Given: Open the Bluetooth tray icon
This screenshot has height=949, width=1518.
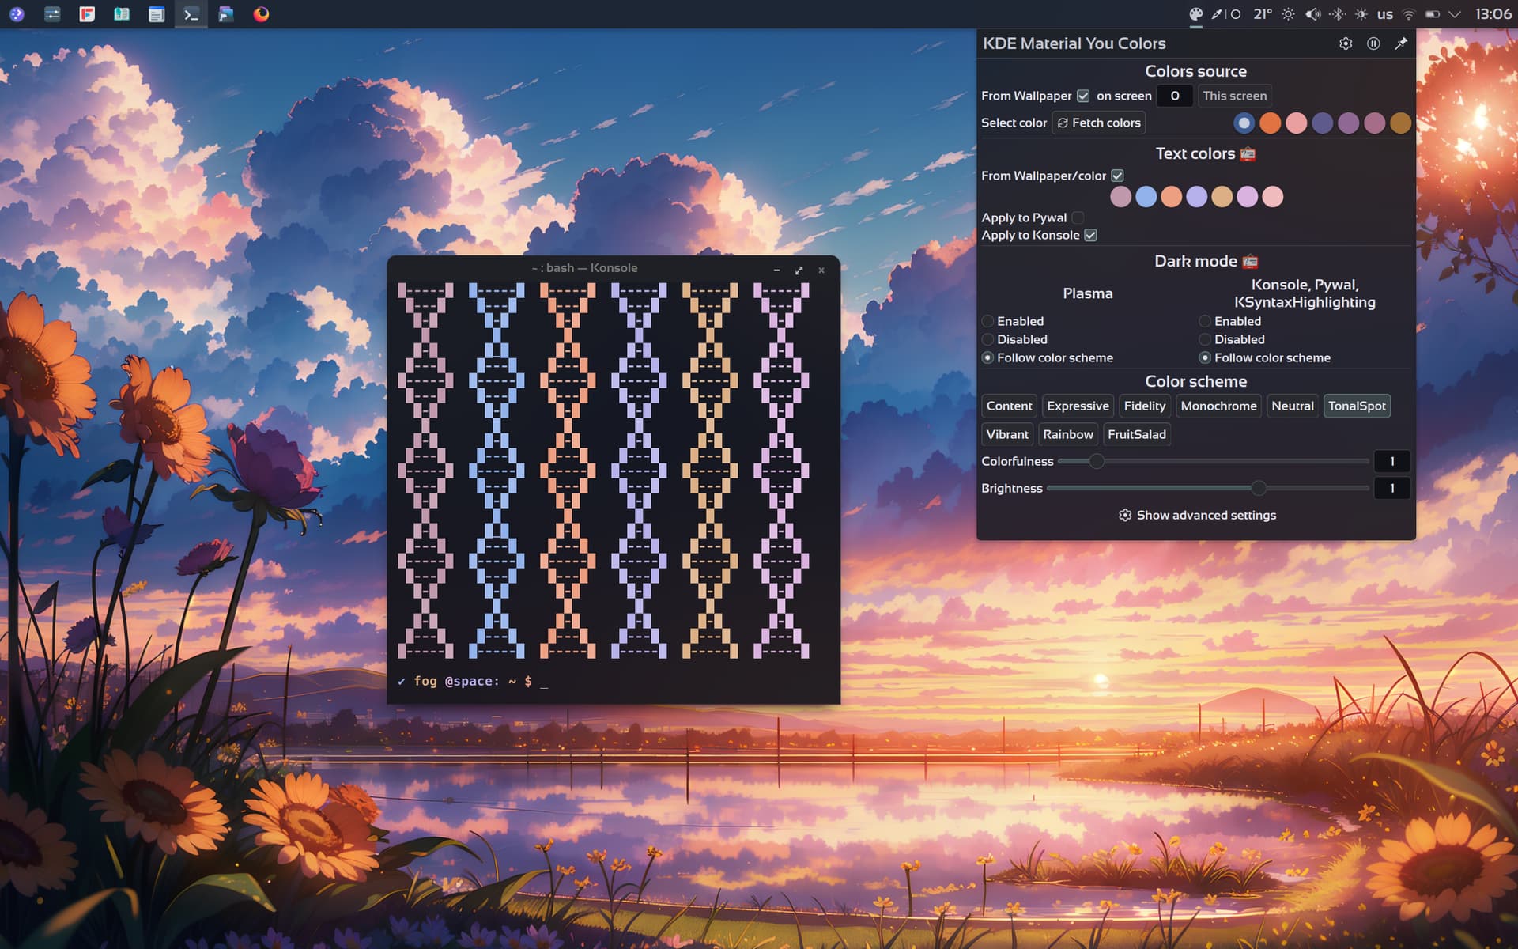Looking at the screenshot, I should [x=1337, y=14].
